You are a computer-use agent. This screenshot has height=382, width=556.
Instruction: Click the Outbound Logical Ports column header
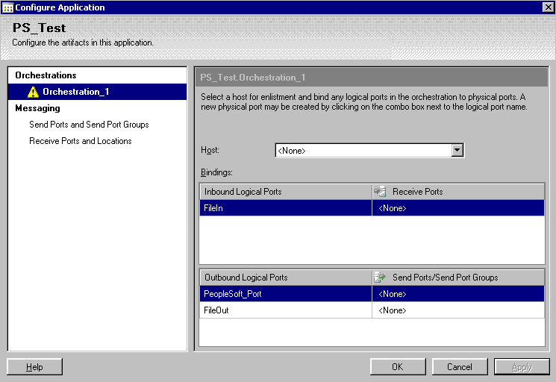pos(285,278)
